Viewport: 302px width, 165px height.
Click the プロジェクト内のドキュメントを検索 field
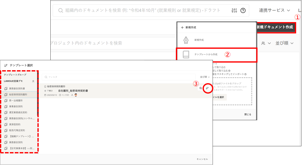[114, 43]
